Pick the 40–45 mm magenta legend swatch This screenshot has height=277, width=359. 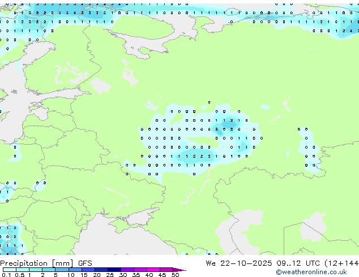tap(153, 270)
